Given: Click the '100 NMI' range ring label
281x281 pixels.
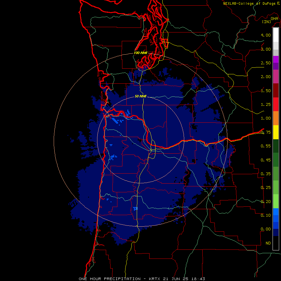Looking at the screenshot, I should click(x=140, y=53).
